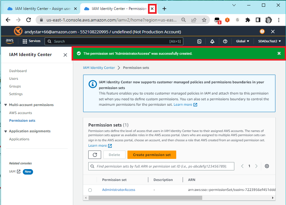Click Create permission set button
Image resolution: width=286 pixels, height=205 pixels.
click(152, 155)
